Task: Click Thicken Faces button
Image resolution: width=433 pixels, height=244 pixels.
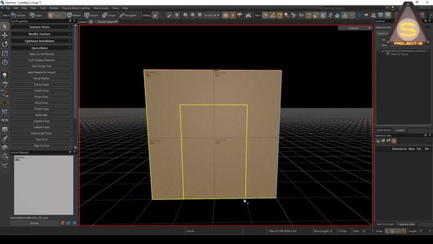Action: [x=42, y=108]
